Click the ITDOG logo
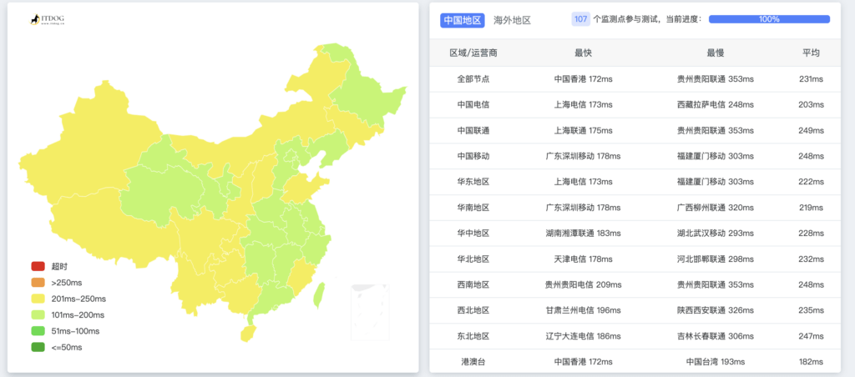 pos(48,20)
